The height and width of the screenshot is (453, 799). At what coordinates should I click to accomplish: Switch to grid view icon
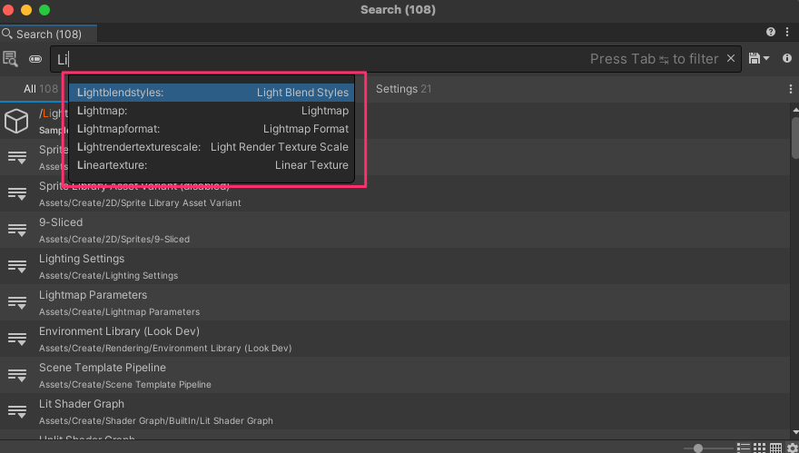point(759,448)
